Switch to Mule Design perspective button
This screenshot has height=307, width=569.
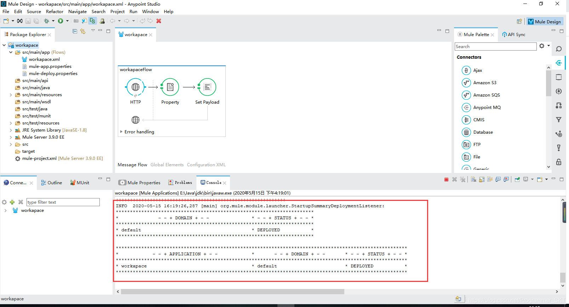coord(545,22)
